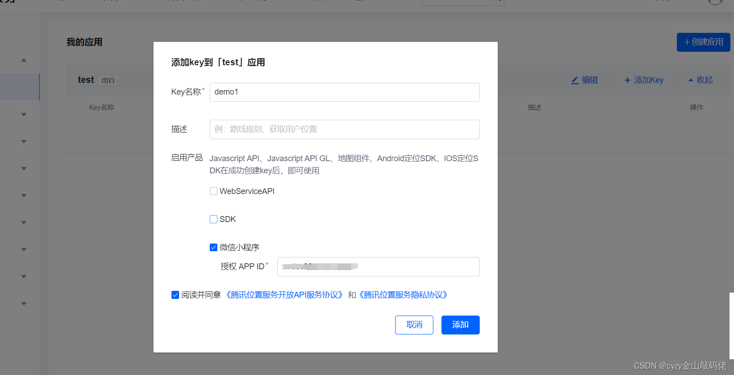Click the Key名称 column header
734x375 pixels.
[x=102, y=108]
